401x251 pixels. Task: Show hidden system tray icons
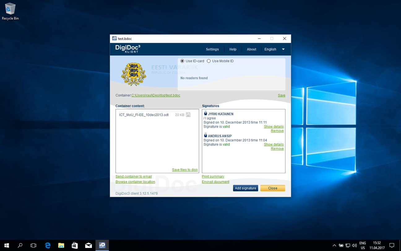pyautogui.click(x=334, y=245)
